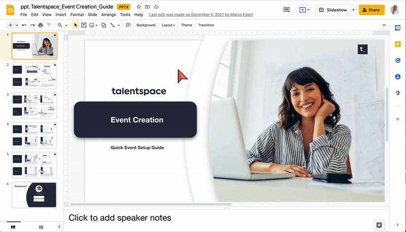This screenshot has width=406, height=232.
Task: Insert a shape
Action: 104,25
